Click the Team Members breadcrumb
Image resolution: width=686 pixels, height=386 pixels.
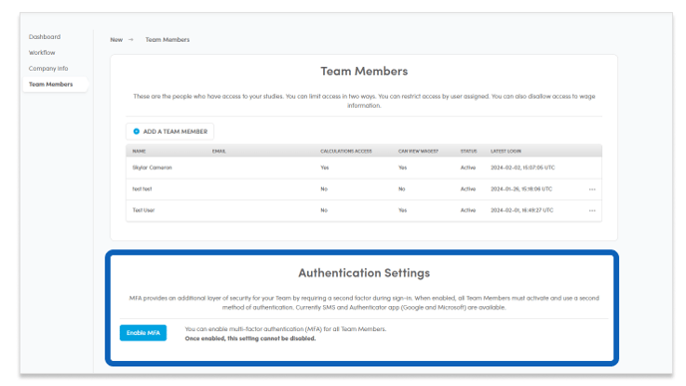tap(168, 39)
